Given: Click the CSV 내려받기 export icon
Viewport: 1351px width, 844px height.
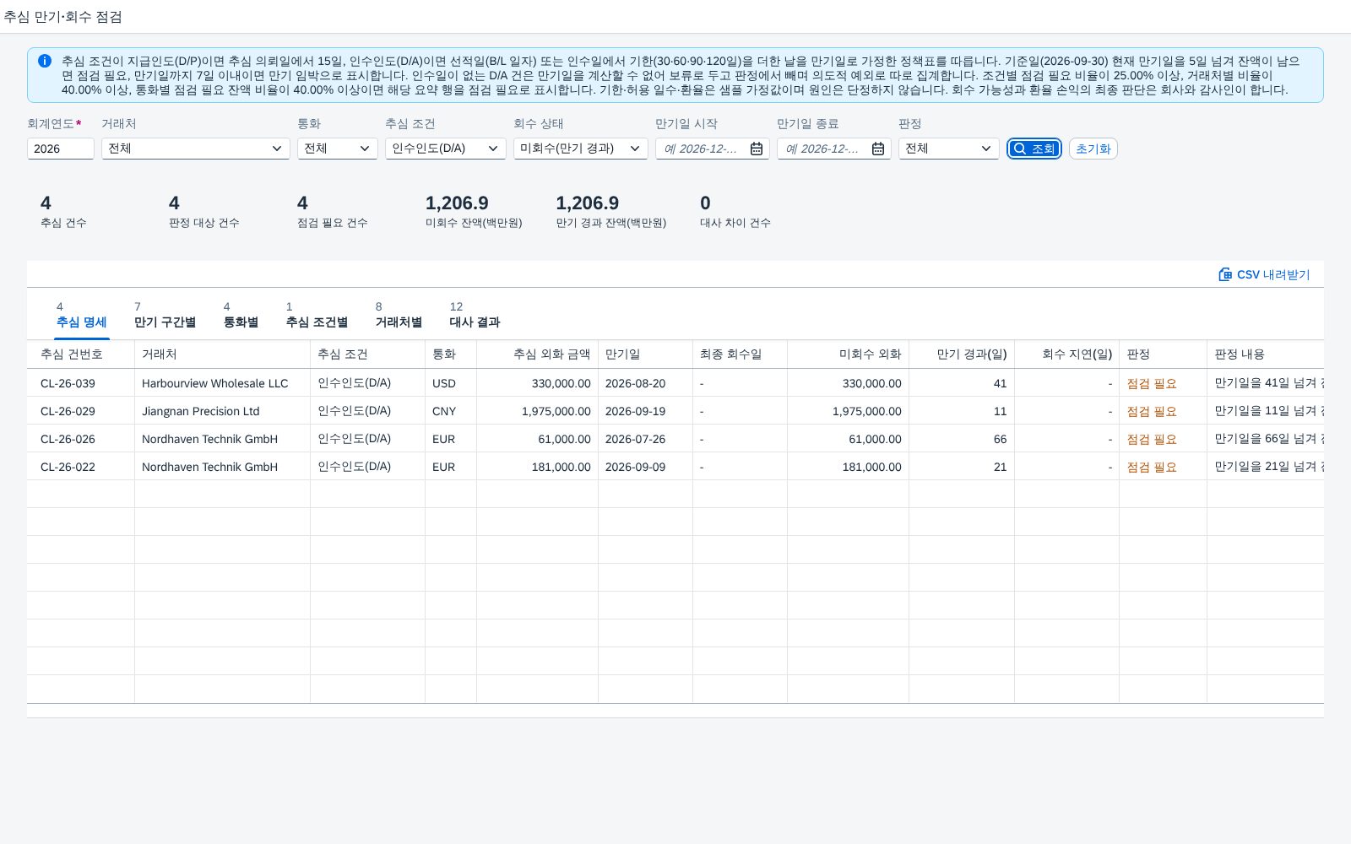Looking at the screenshot, I should 1225,274.
